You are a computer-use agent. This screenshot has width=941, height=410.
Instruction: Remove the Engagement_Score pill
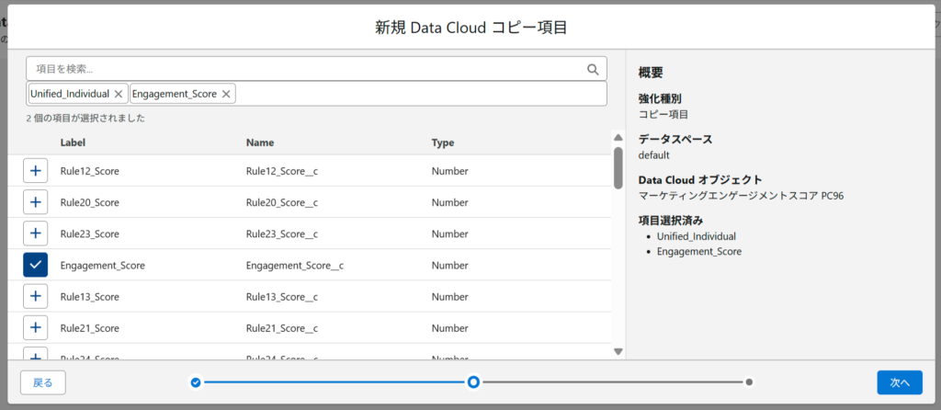[x=226, y=94]
